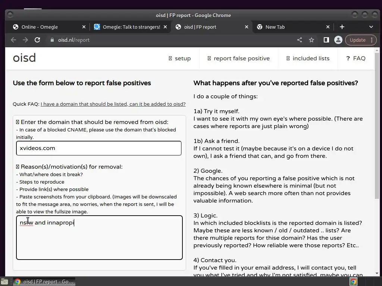Open the Chrome profile avatar
The image size is (382, 286).
click(338, 40)
